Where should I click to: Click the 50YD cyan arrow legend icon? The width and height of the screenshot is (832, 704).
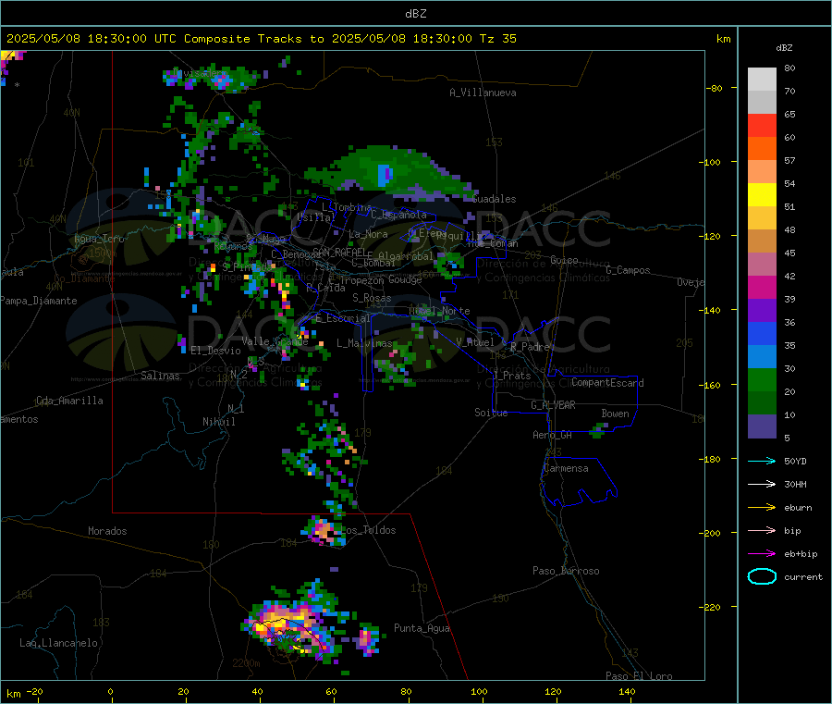pos(762,461)
